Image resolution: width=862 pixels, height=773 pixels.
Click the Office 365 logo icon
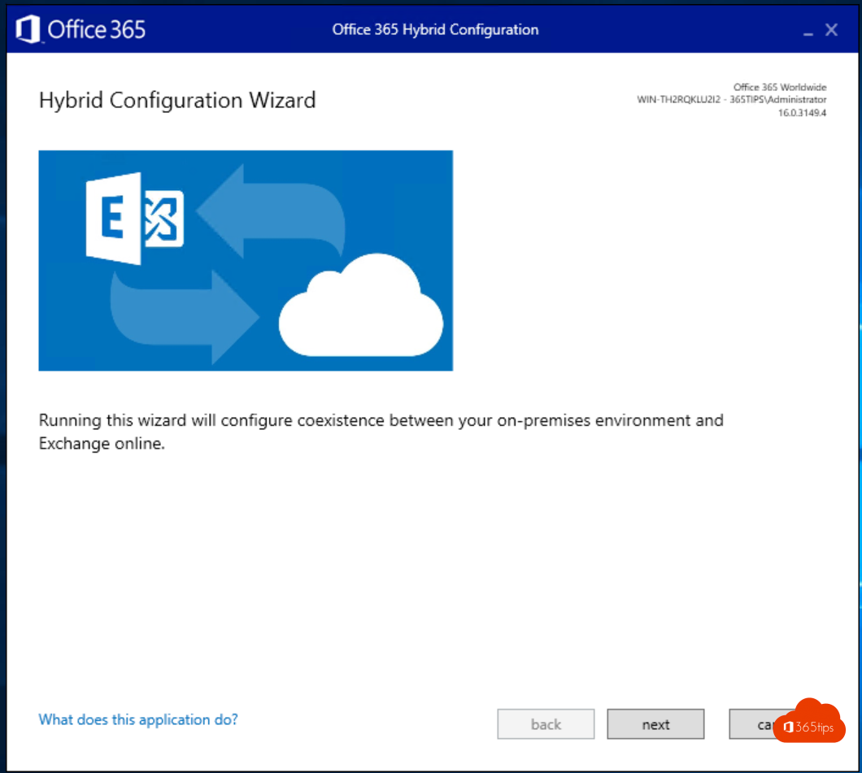28,29
